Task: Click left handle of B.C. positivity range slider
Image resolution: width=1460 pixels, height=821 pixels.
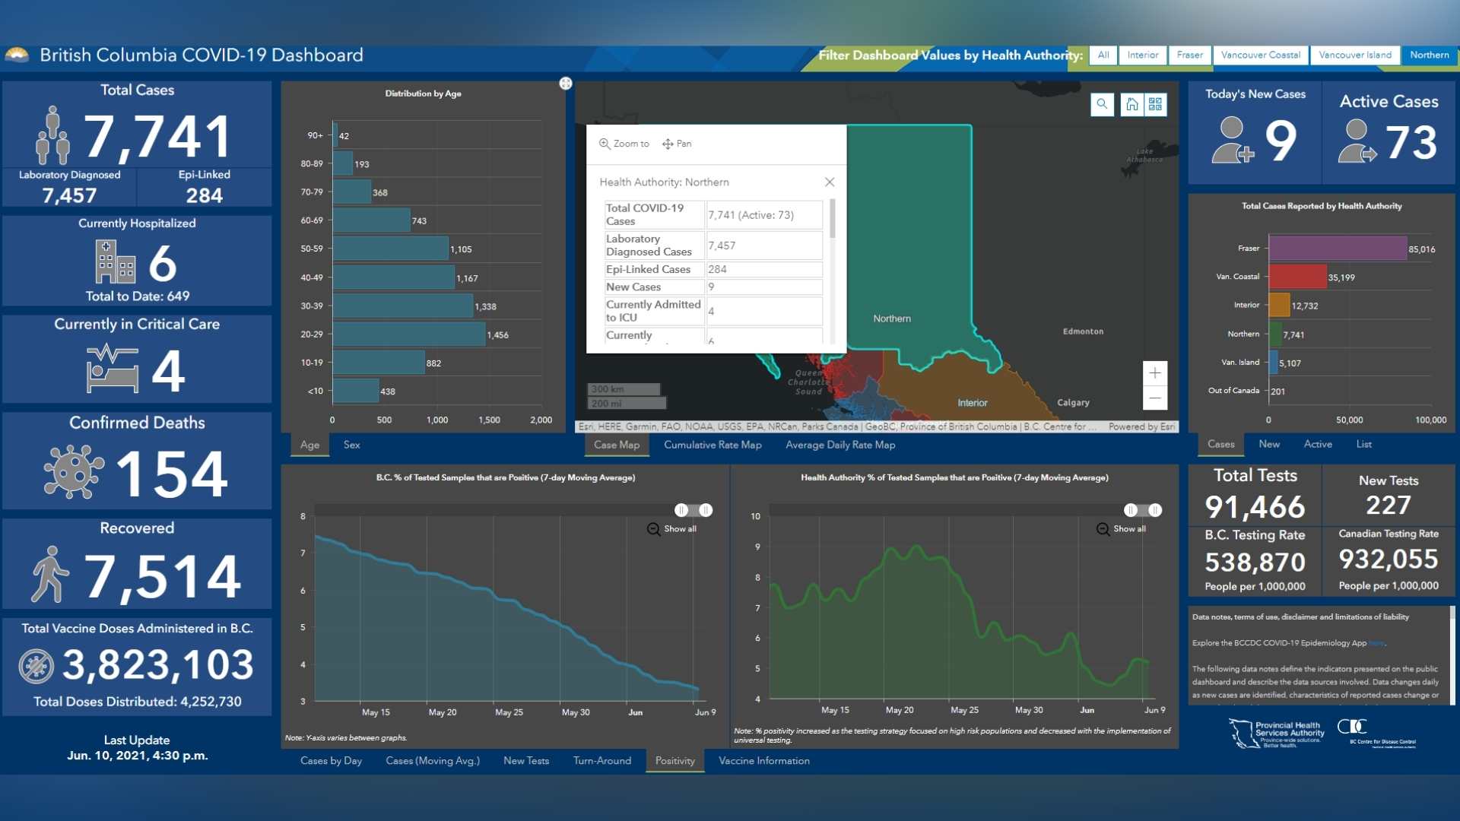Action: 681,510
